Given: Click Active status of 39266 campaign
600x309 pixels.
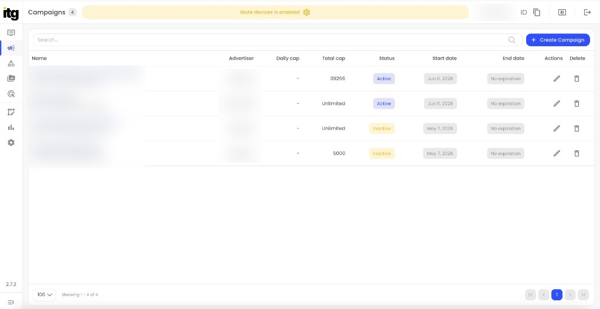Looking at the screenshot, I should pyautogui.click(x=384, y=79).
